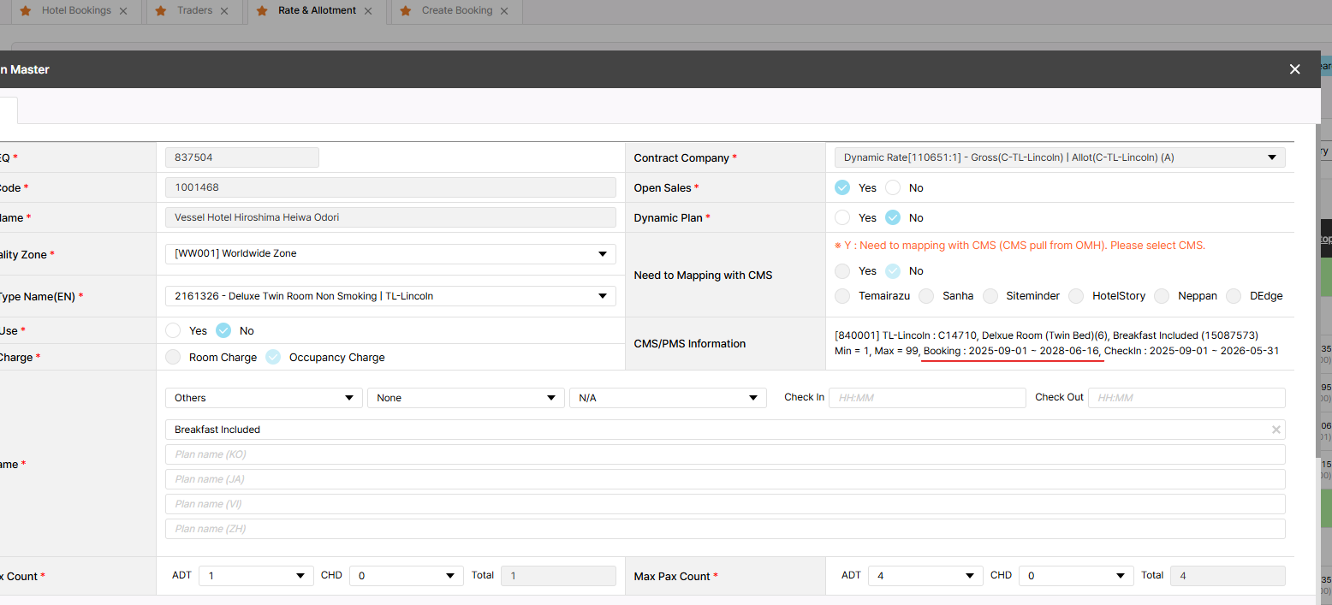Click the Create Booking tab close X
The width and height of the screenshot is (1332, 605).
click(504, 11)
